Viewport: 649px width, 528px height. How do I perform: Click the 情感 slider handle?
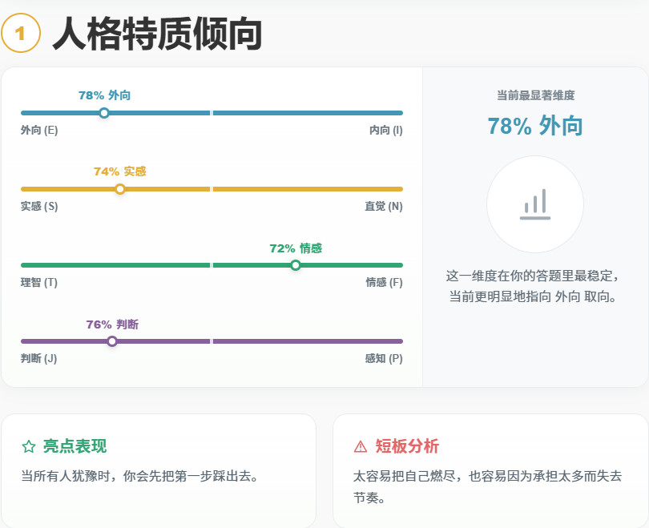coord(295,265)
